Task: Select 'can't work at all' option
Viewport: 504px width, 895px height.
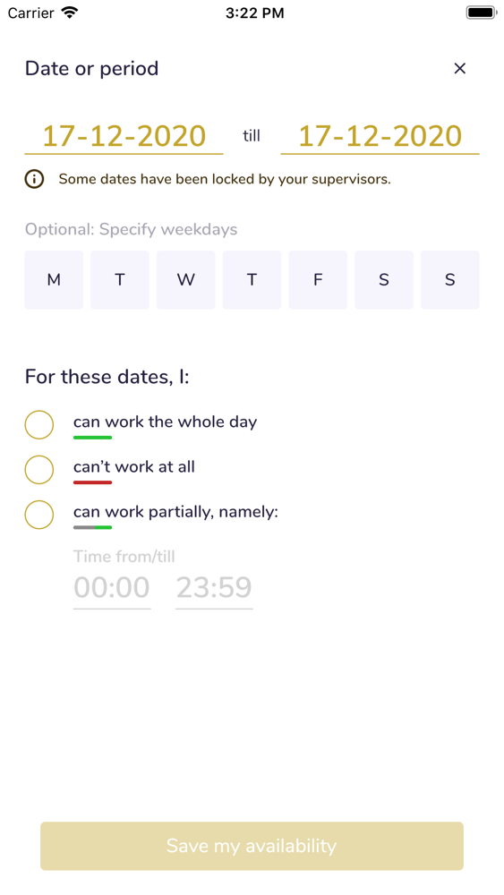Action: pos(38,470)
